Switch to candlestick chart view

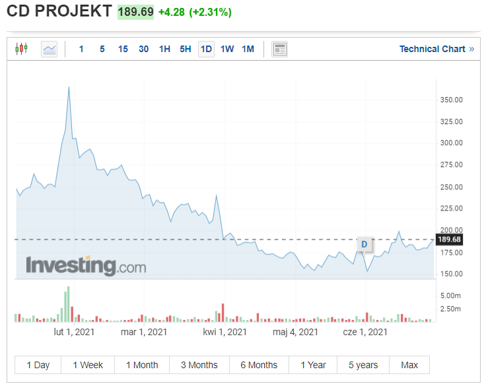21,49
